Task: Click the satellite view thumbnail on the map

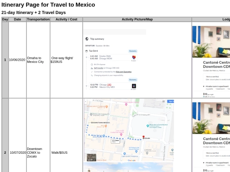Action: (x=92, y=158)
